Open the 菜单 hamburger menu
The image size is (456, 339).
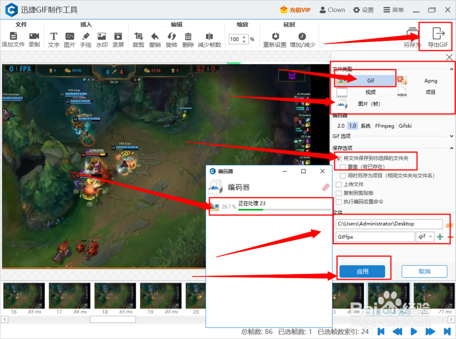coord(394,10)
